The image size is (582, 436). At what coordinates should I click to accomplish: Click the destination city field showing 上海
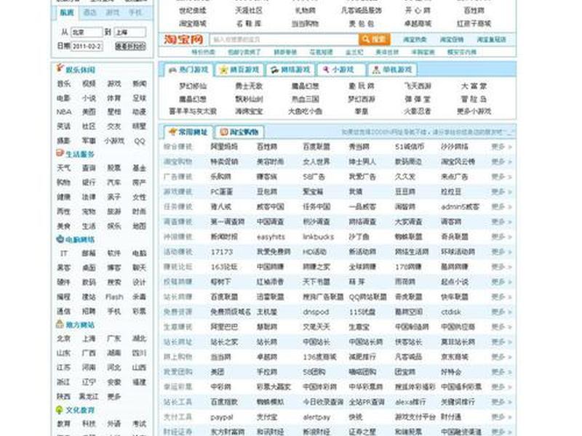click(x=130, y=32)
